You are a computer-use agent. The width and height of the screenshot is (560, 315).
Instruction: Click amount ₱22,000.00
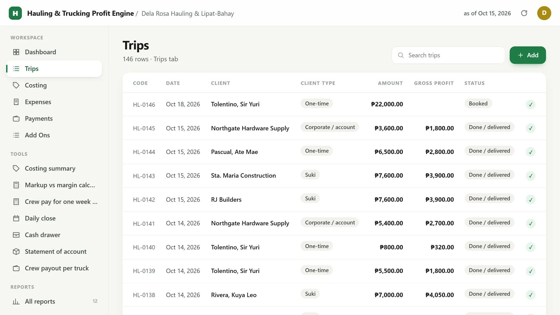pyautogui.click(x=387, y=104)
